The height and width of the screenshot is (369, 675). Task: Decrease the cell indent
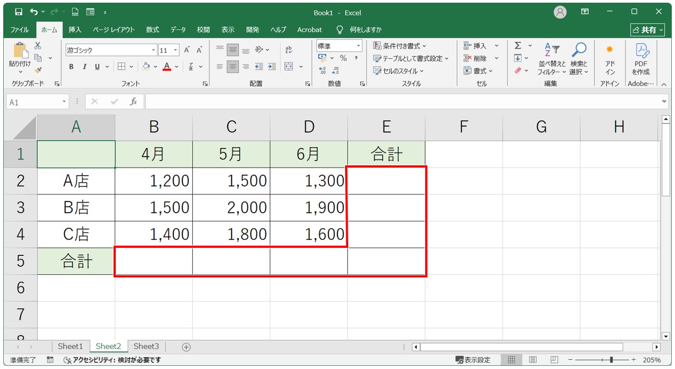point(259,67)
